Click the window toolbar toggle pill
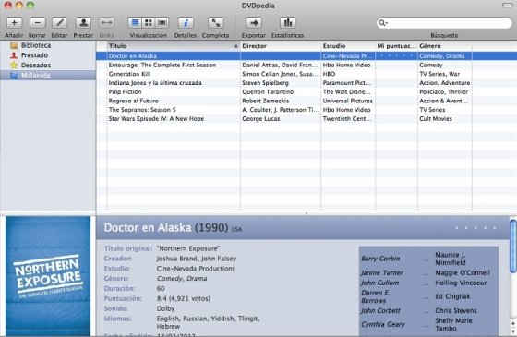Screen dimensions: 517x337 pos(507,6)
